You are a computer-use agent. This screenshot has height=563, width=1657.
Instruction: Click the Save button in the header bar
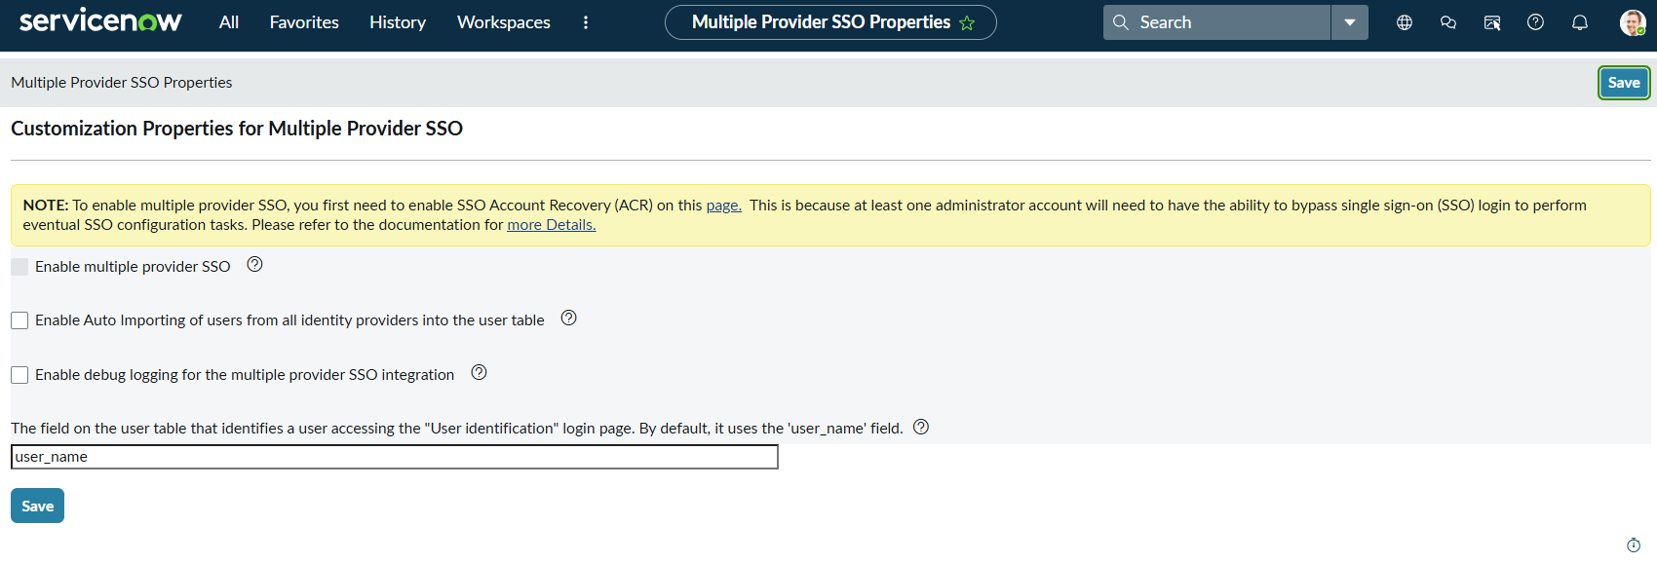click(x=1623, y=83)
